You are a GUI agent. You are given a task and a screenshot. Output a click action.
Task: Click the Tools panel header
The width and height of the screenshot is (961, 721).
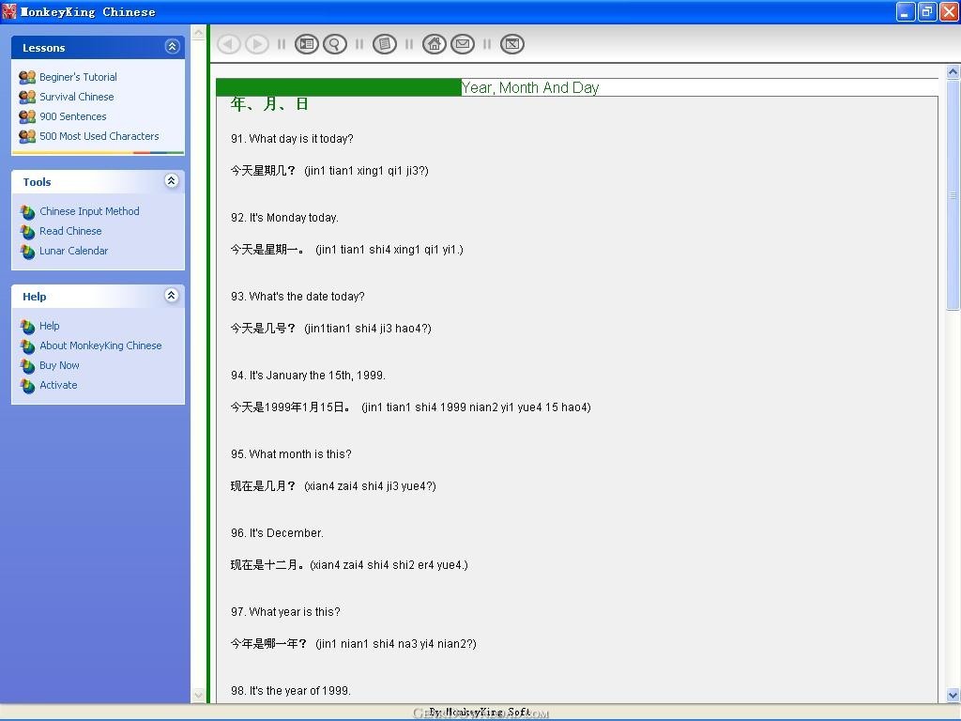coord(98,181)
